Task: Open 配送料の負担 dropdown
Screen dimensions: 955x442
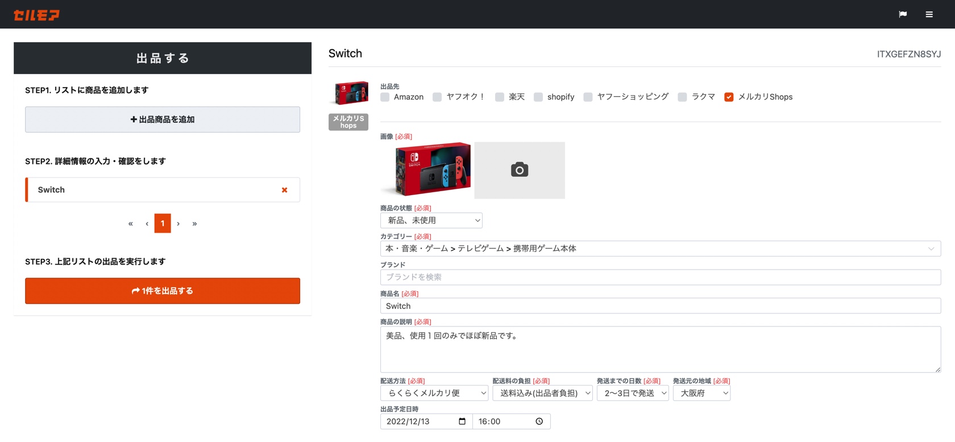Action: point(542,393)
